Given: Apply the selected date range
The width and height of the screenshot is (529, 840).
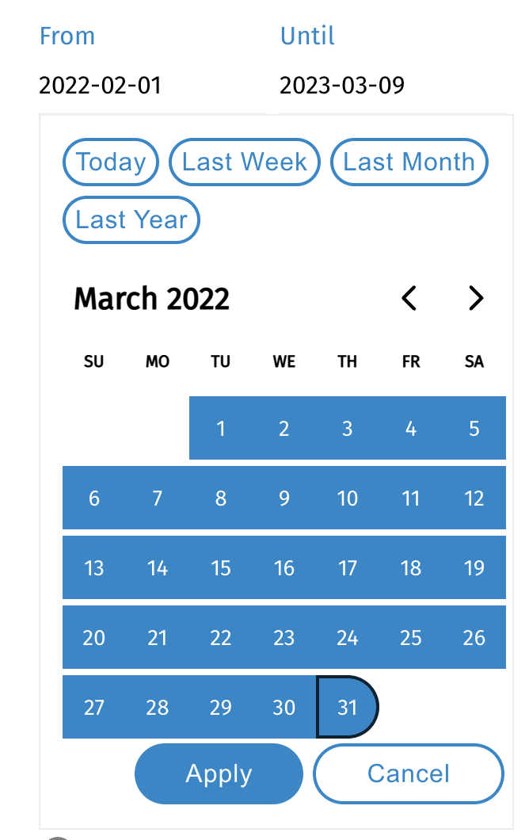Looking at the screenshot, I should pyautogui.click(x=219, y=773).
